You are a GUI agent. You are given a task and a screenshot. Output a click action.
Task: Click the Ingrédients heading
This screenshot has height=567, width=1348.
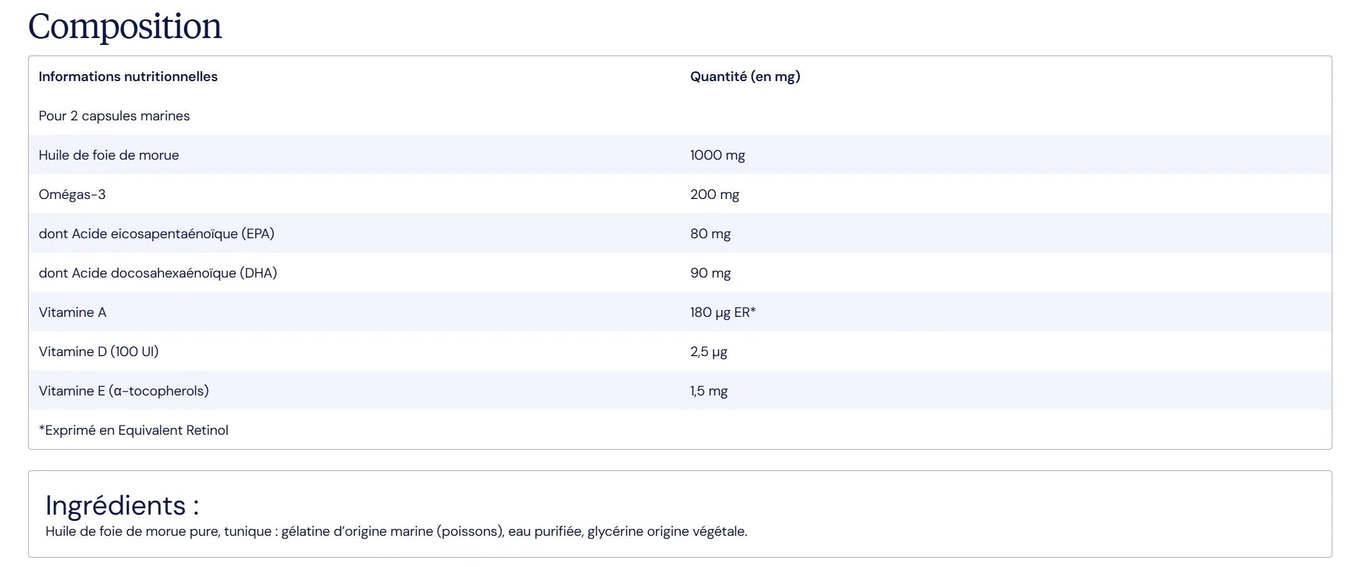click(122, 505)
